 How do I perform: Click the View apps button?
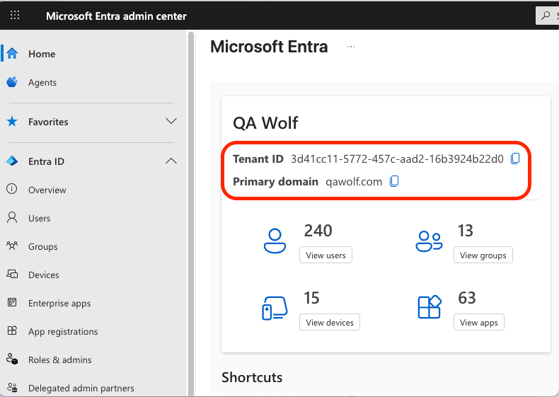(x=479, y=322)
